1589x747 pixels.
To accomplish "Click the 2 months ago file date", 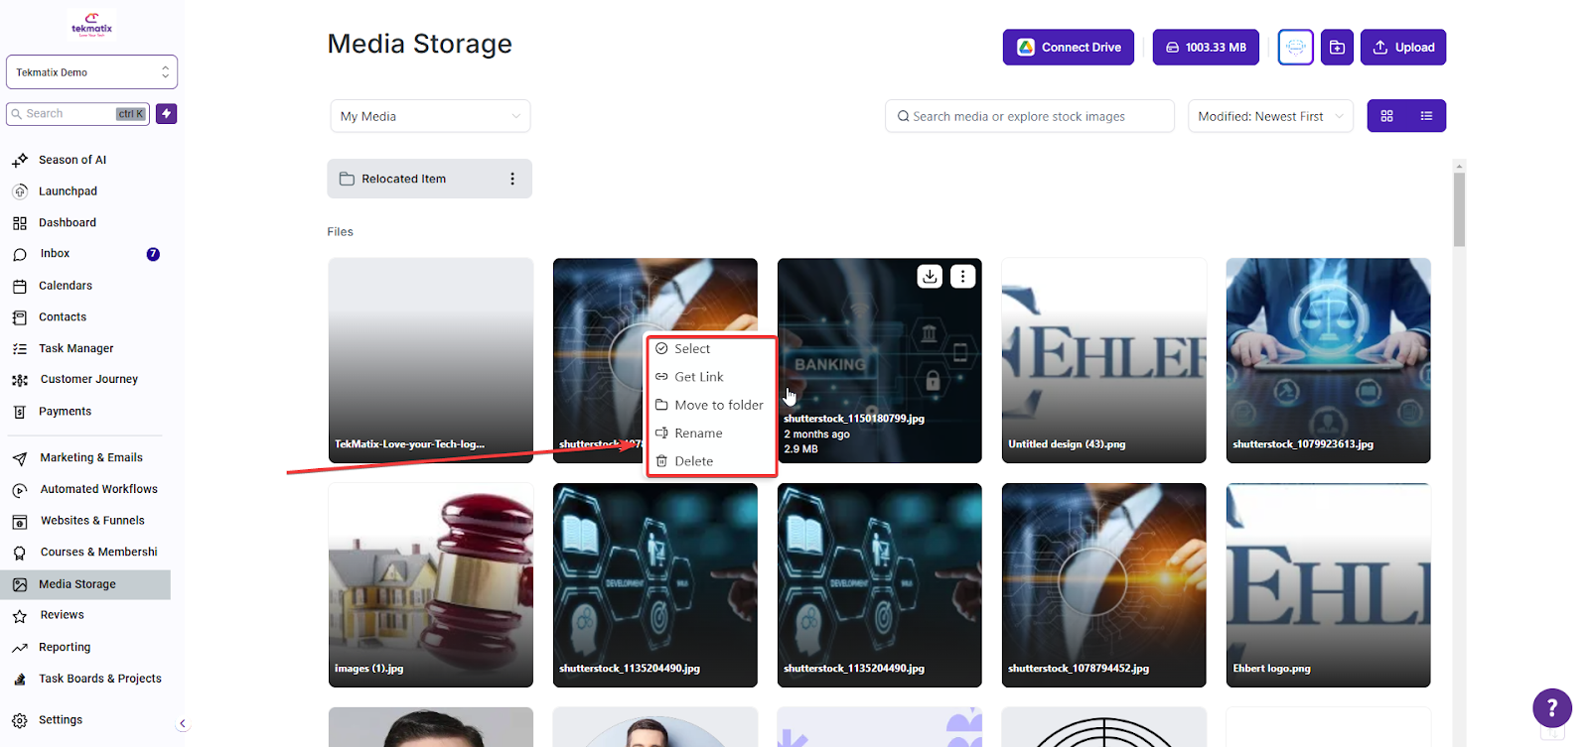I will coord(816,435).
